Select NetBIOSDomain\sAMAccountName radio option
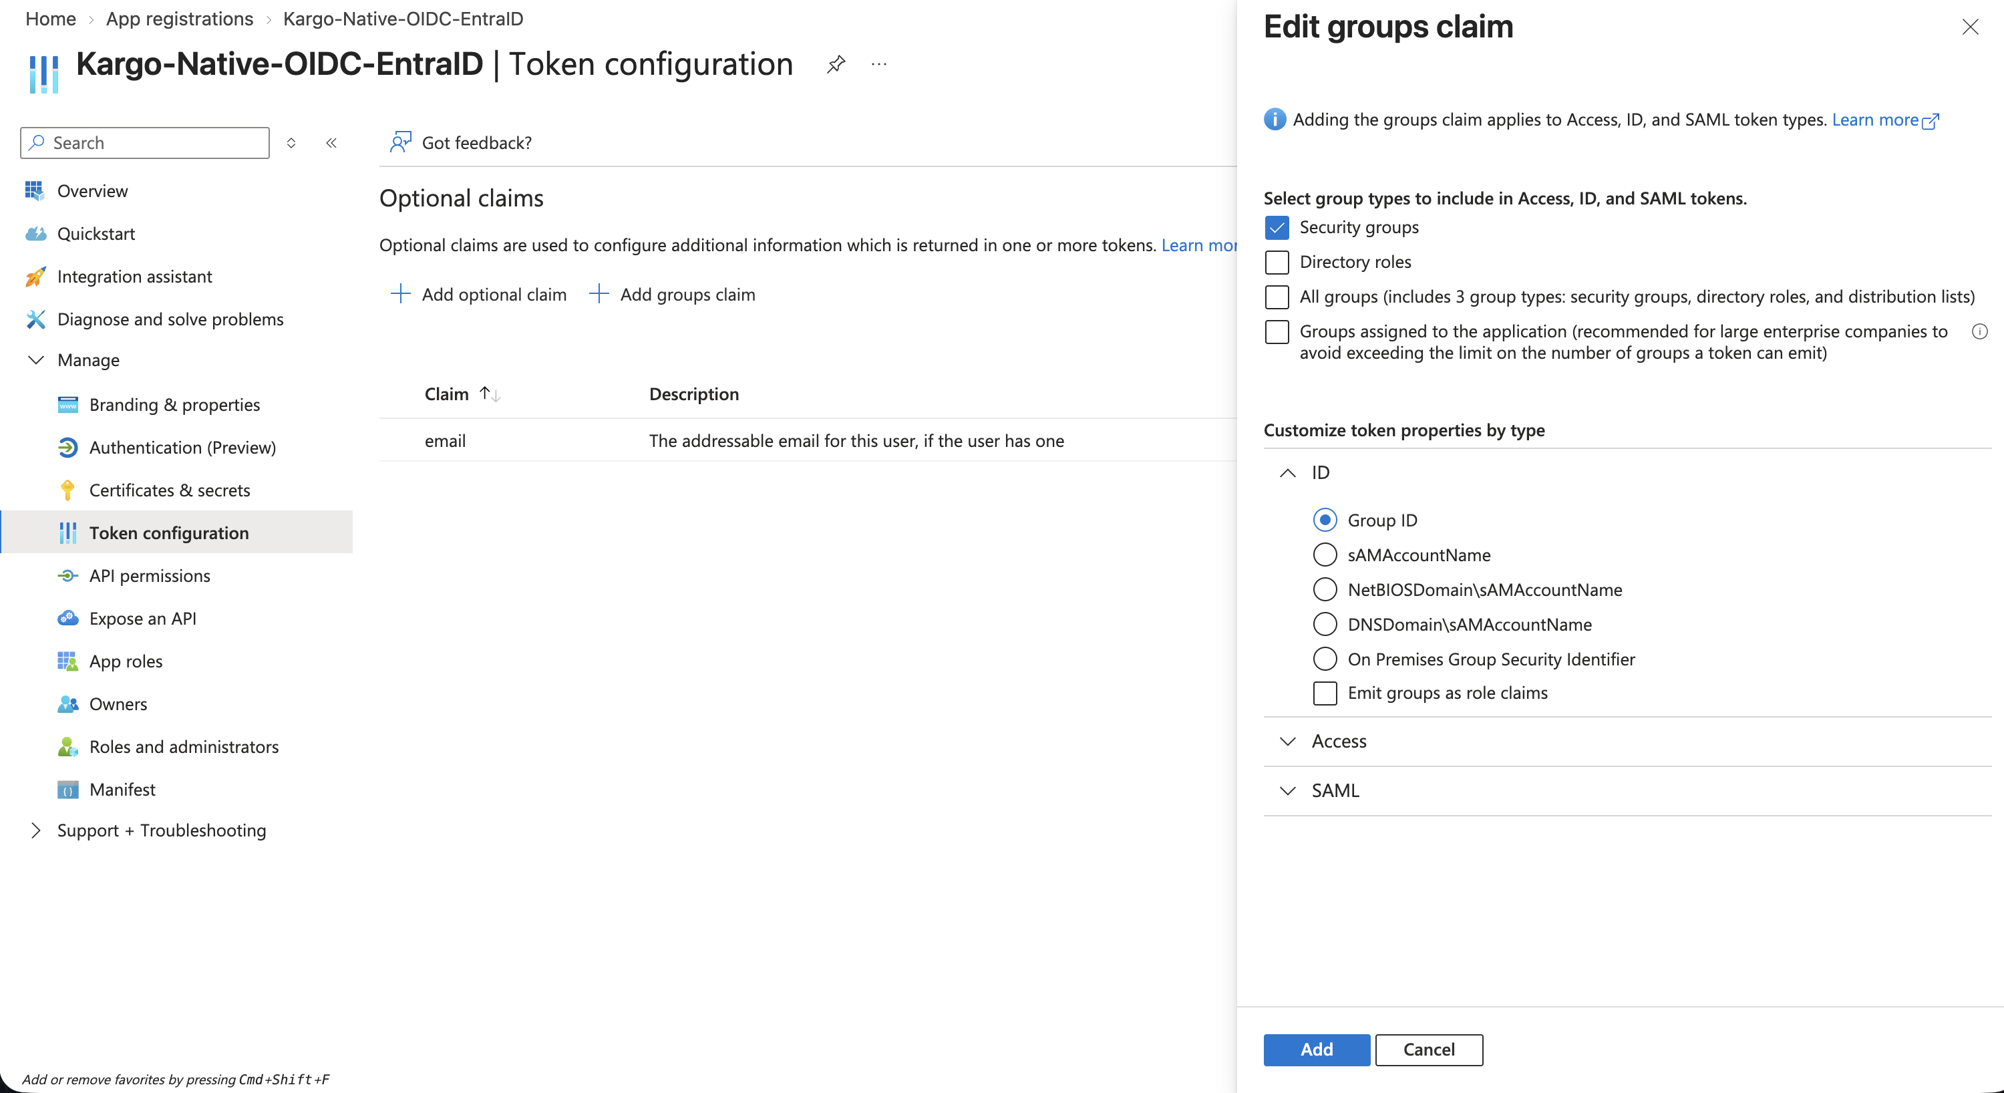Image resolution: width=2004 pixels, height=1093 pixels. tap(1325, 590)
